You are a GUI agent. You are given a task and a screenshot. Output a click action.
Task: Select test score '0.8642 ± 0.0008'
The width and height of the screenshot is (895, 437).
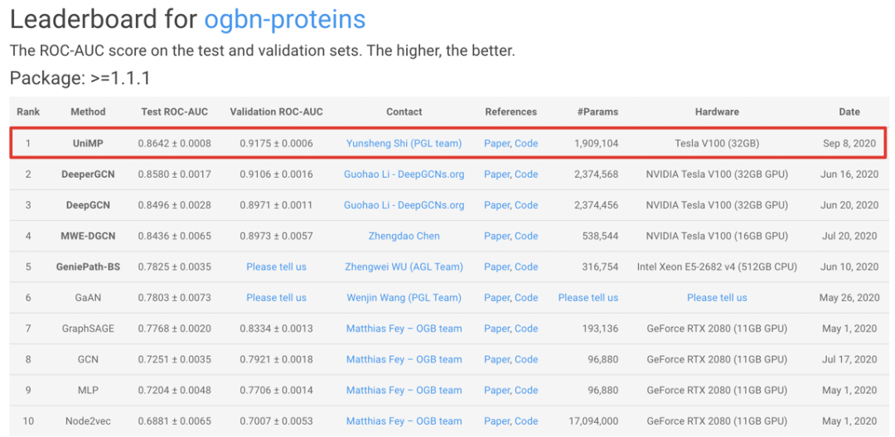click(175, 143)
